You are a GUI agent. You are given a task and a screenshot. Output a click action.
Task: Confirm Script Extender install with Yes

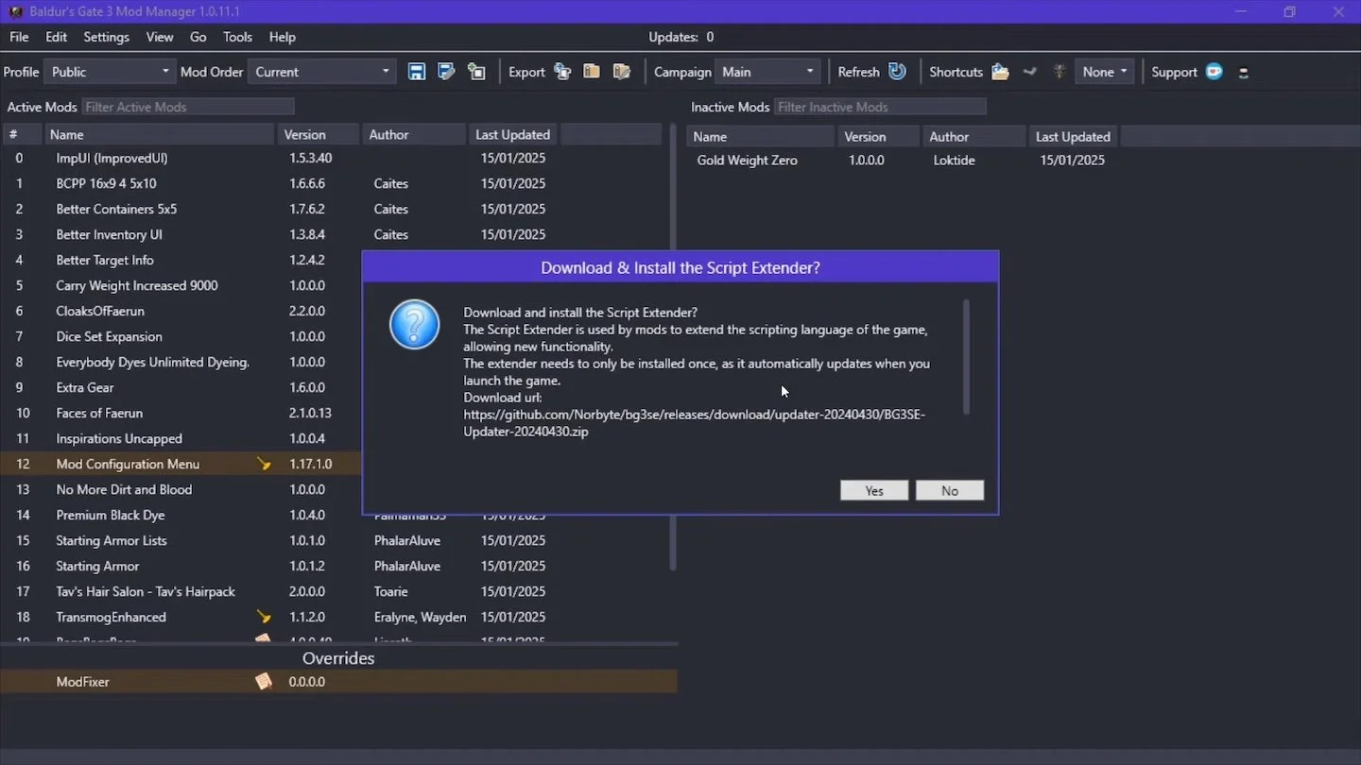[x=874, y=490]
